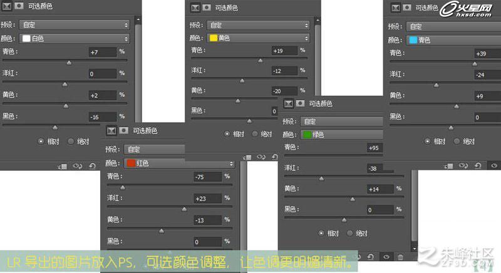The width and height of the screenshot is (501, 273).
Task: Open the 预设 (Preset) dropdown above the 白色 color selector
Action: tap(75, 24)
